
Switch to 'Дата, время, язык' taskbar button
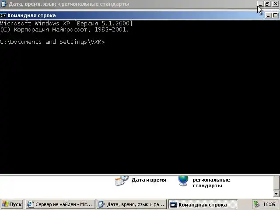tap(132, 204)
